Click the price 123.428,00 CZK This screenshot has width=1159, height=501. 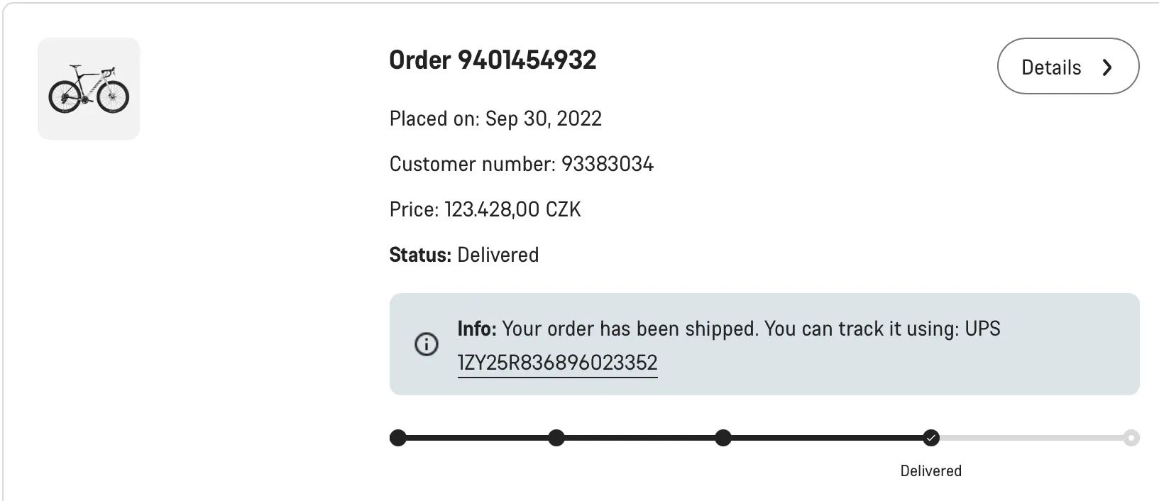[x=512, y=209]
